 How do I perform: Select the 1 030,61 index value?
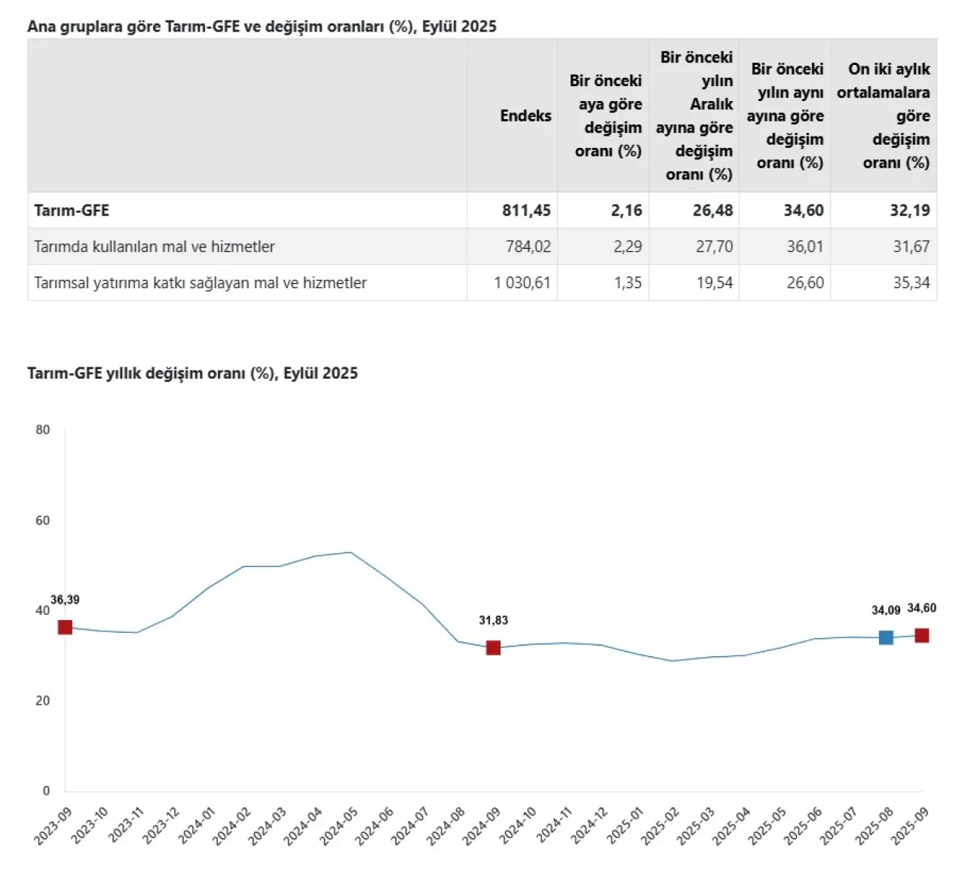coord(522,283)
